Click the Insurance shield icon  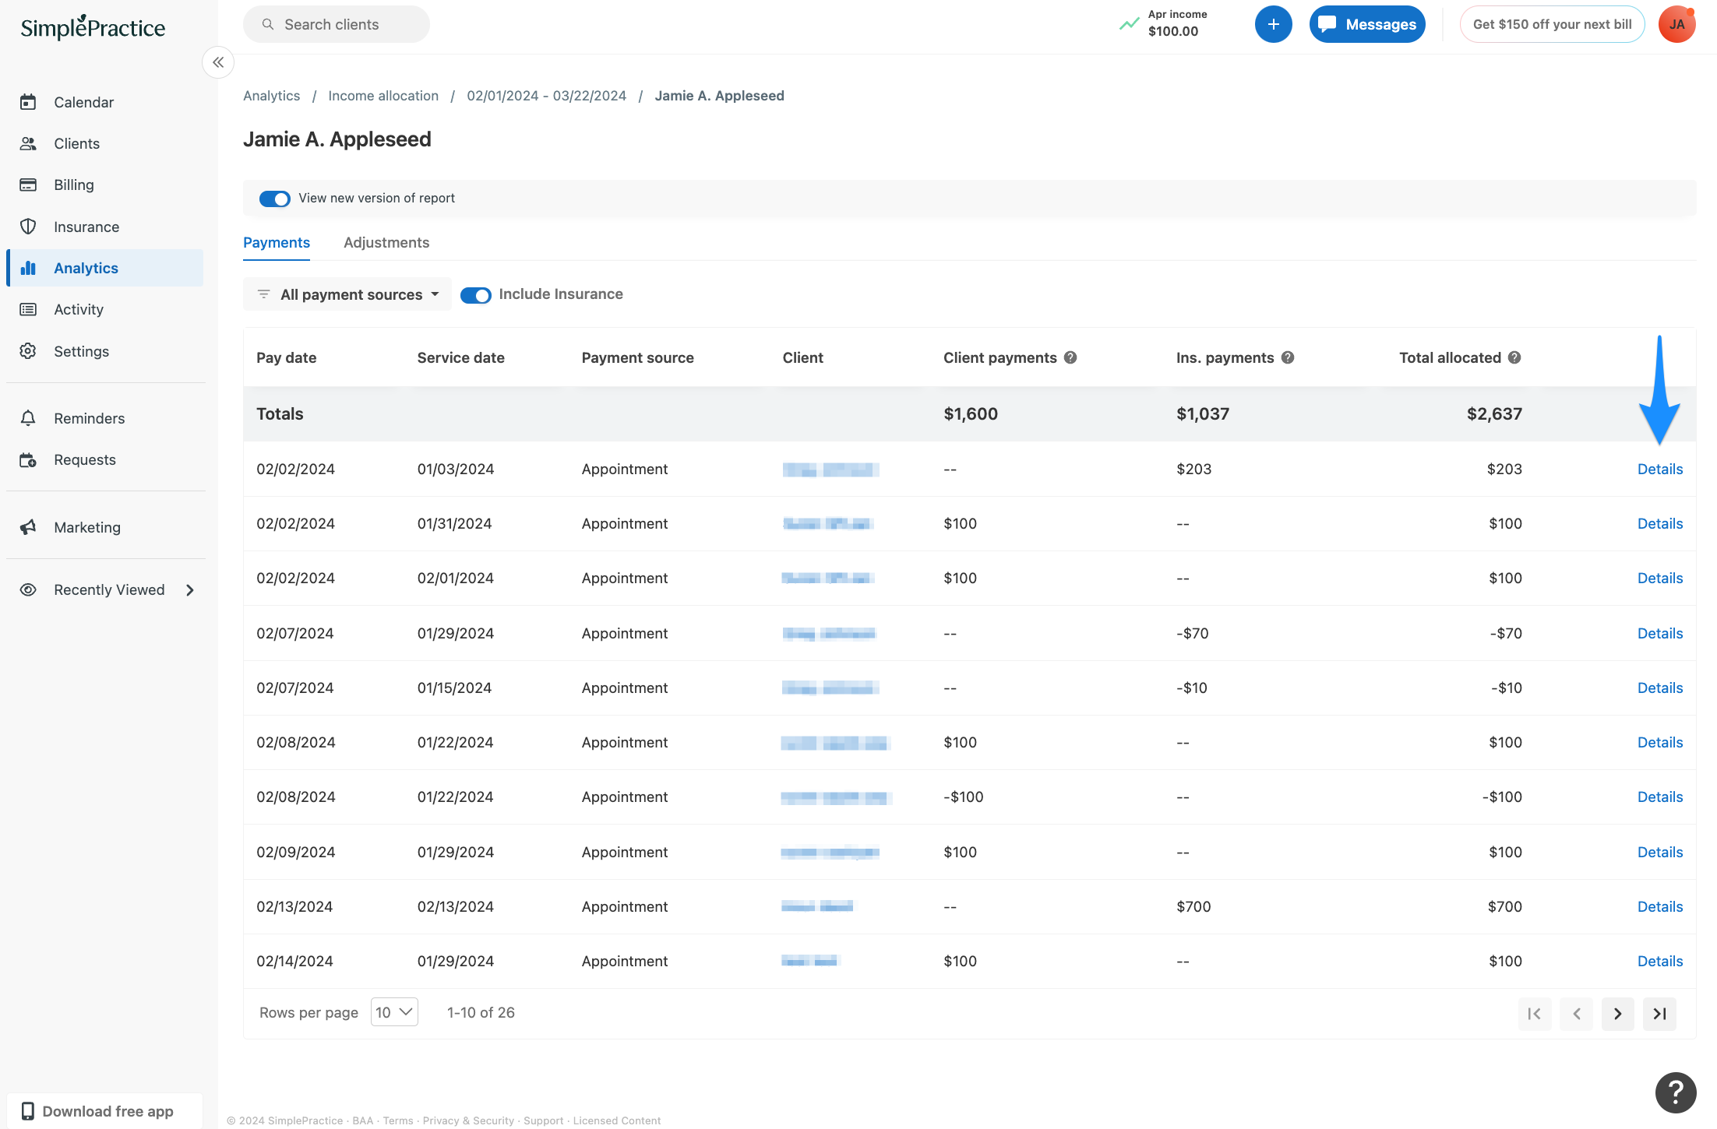point(28,227)
